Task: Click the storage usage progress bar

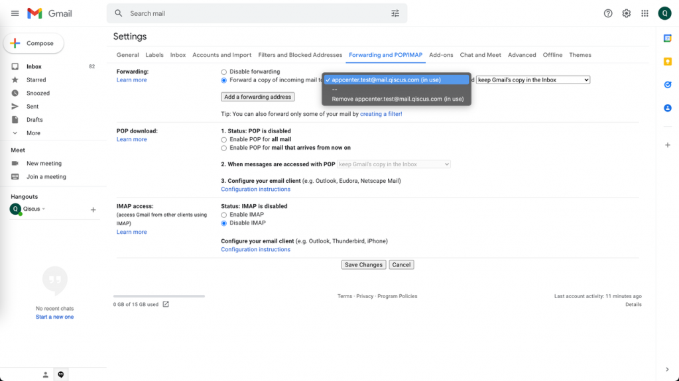Action: coord(159,296)
